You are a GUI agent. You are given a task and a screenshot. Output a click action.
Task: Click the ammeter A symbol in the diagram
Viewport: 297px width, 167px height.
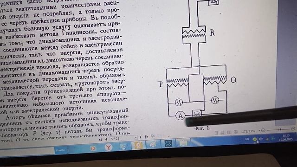tap(181, 116)
